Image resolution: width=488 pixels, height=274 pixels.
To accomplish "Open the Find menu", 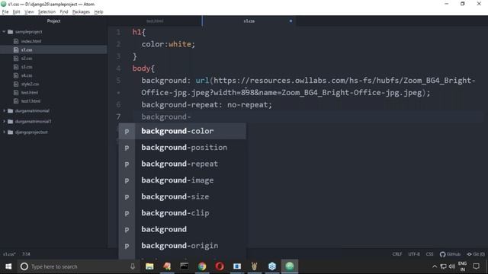I will tap(64, 12).
